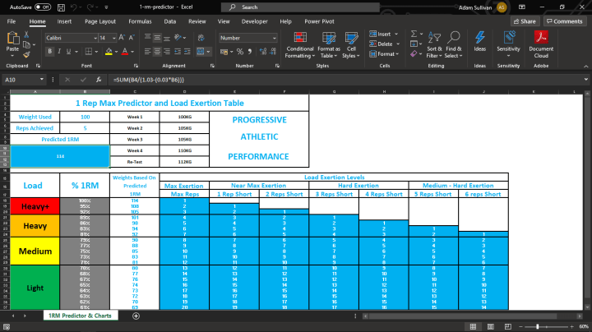Toggle align right
The height and width of the screenshot is (332, 592).
coord(167,52)
